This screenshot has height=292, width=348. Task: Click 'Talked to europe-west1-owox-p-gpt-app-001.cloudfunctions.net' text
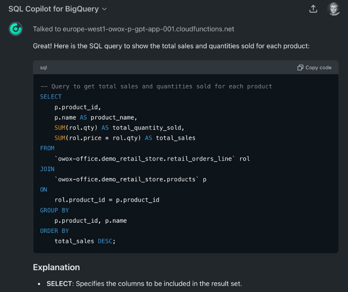(x=134, y=29)
